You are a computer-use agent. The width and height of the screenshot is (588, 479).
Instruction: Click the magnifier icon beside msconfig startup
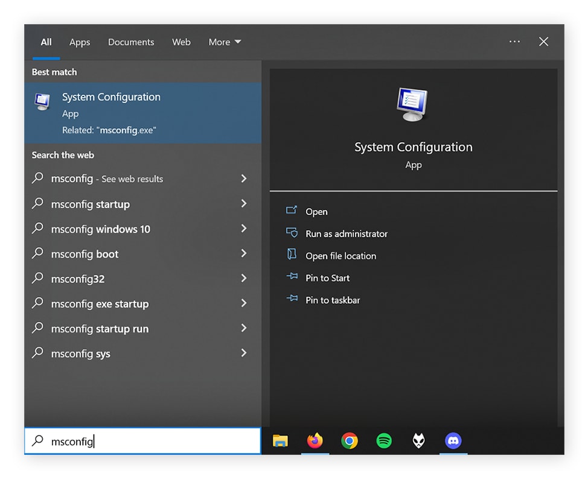coord(37,203)
